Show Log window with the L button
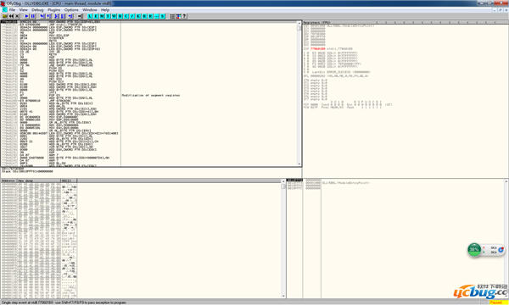The width and height of the screenshot is (509, 305). (90, 16)
